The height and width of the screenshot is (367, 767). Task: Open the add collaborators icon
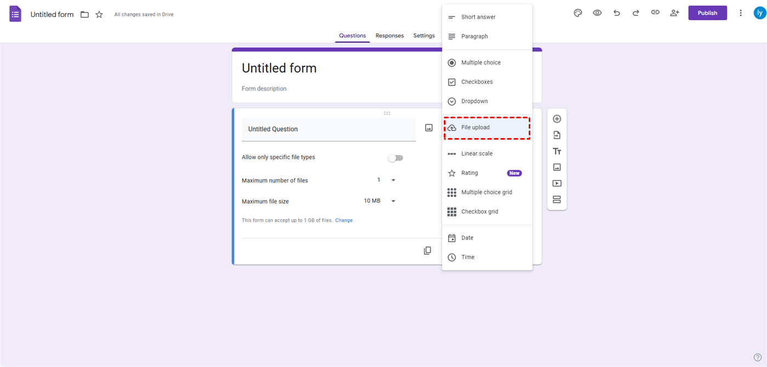[x=674, y=13]
